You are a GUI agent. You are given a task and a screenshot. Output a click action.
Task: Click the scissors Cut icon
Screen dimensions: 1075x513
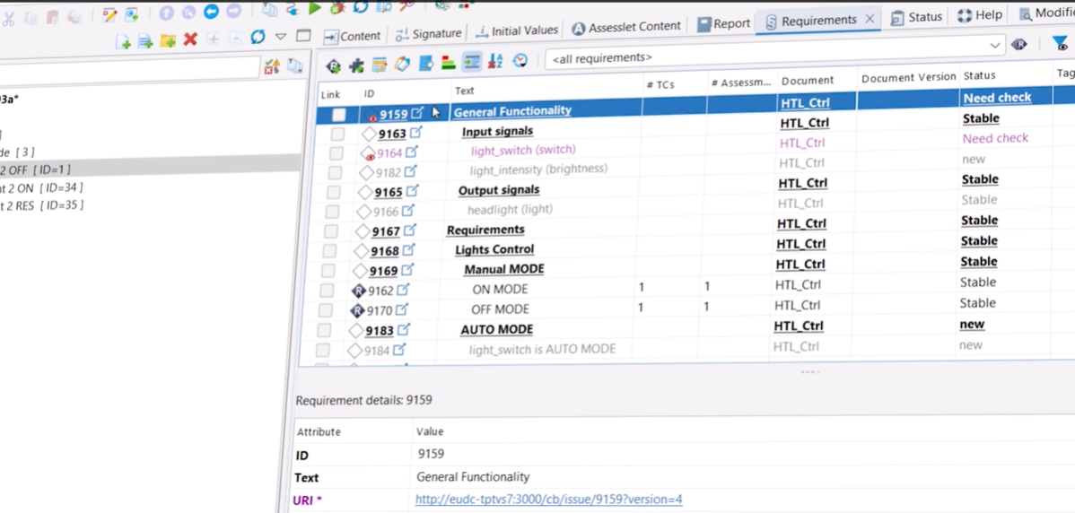click(x=8, y=19)
